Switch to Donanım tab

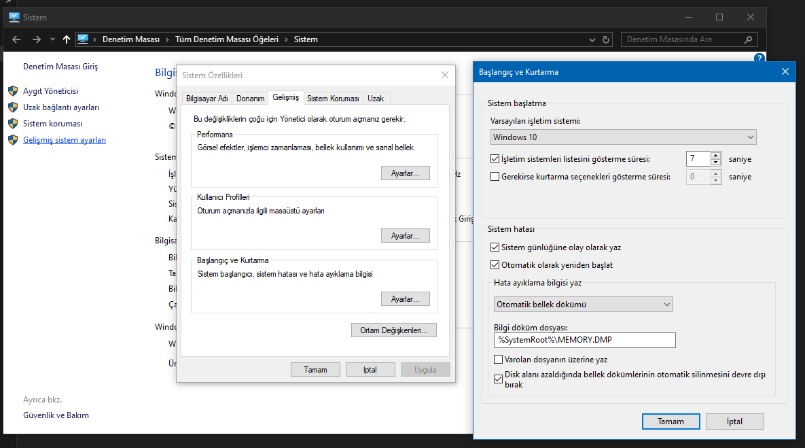click(x=250, y=99)
